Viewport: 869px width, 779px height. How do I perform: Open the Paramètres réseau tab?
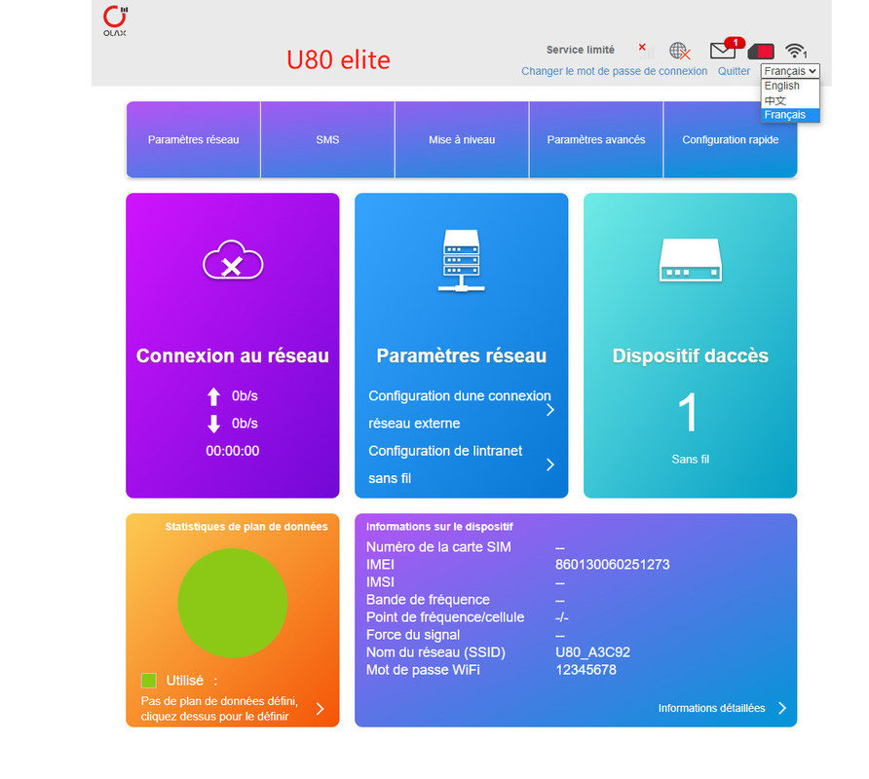click(x=193, y=140)
